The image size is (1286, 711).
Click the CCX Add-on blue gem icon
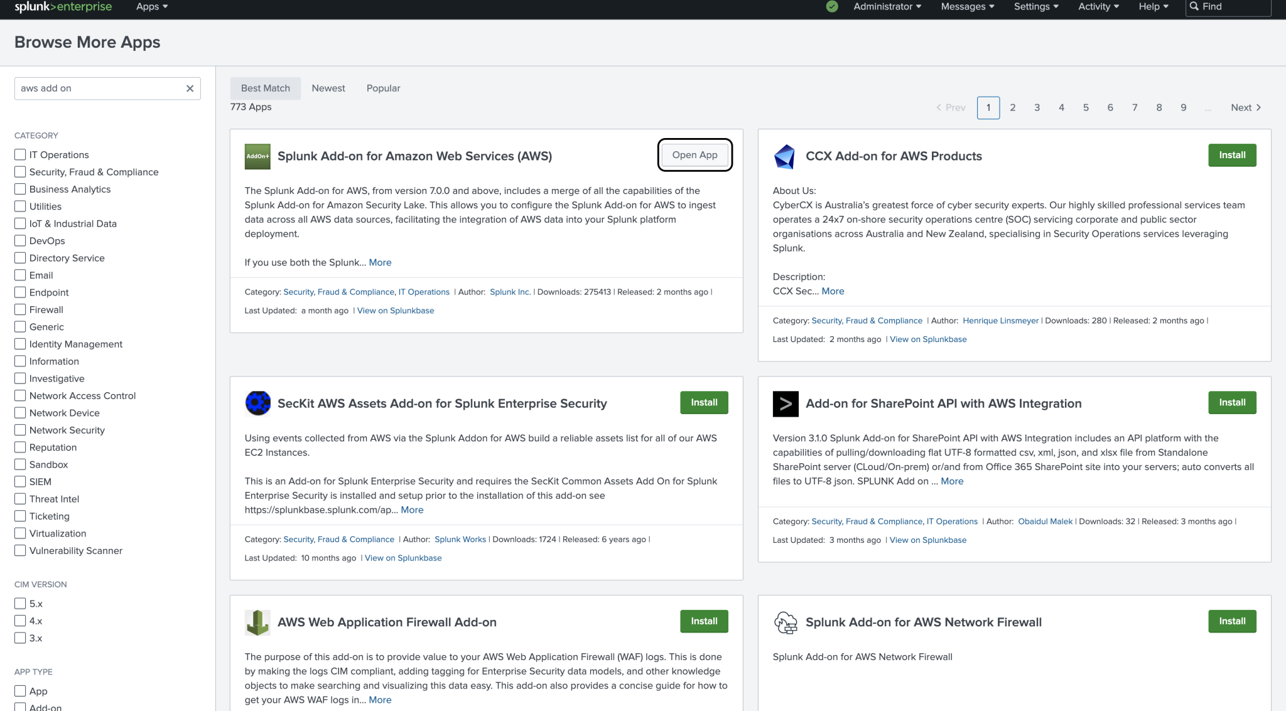pyautogui.click(x=785, y=156)
